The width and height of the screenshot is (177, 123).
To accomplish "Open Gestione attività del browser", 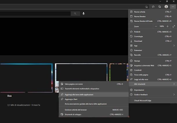I will pyautogui.click(x=94, y=110).
